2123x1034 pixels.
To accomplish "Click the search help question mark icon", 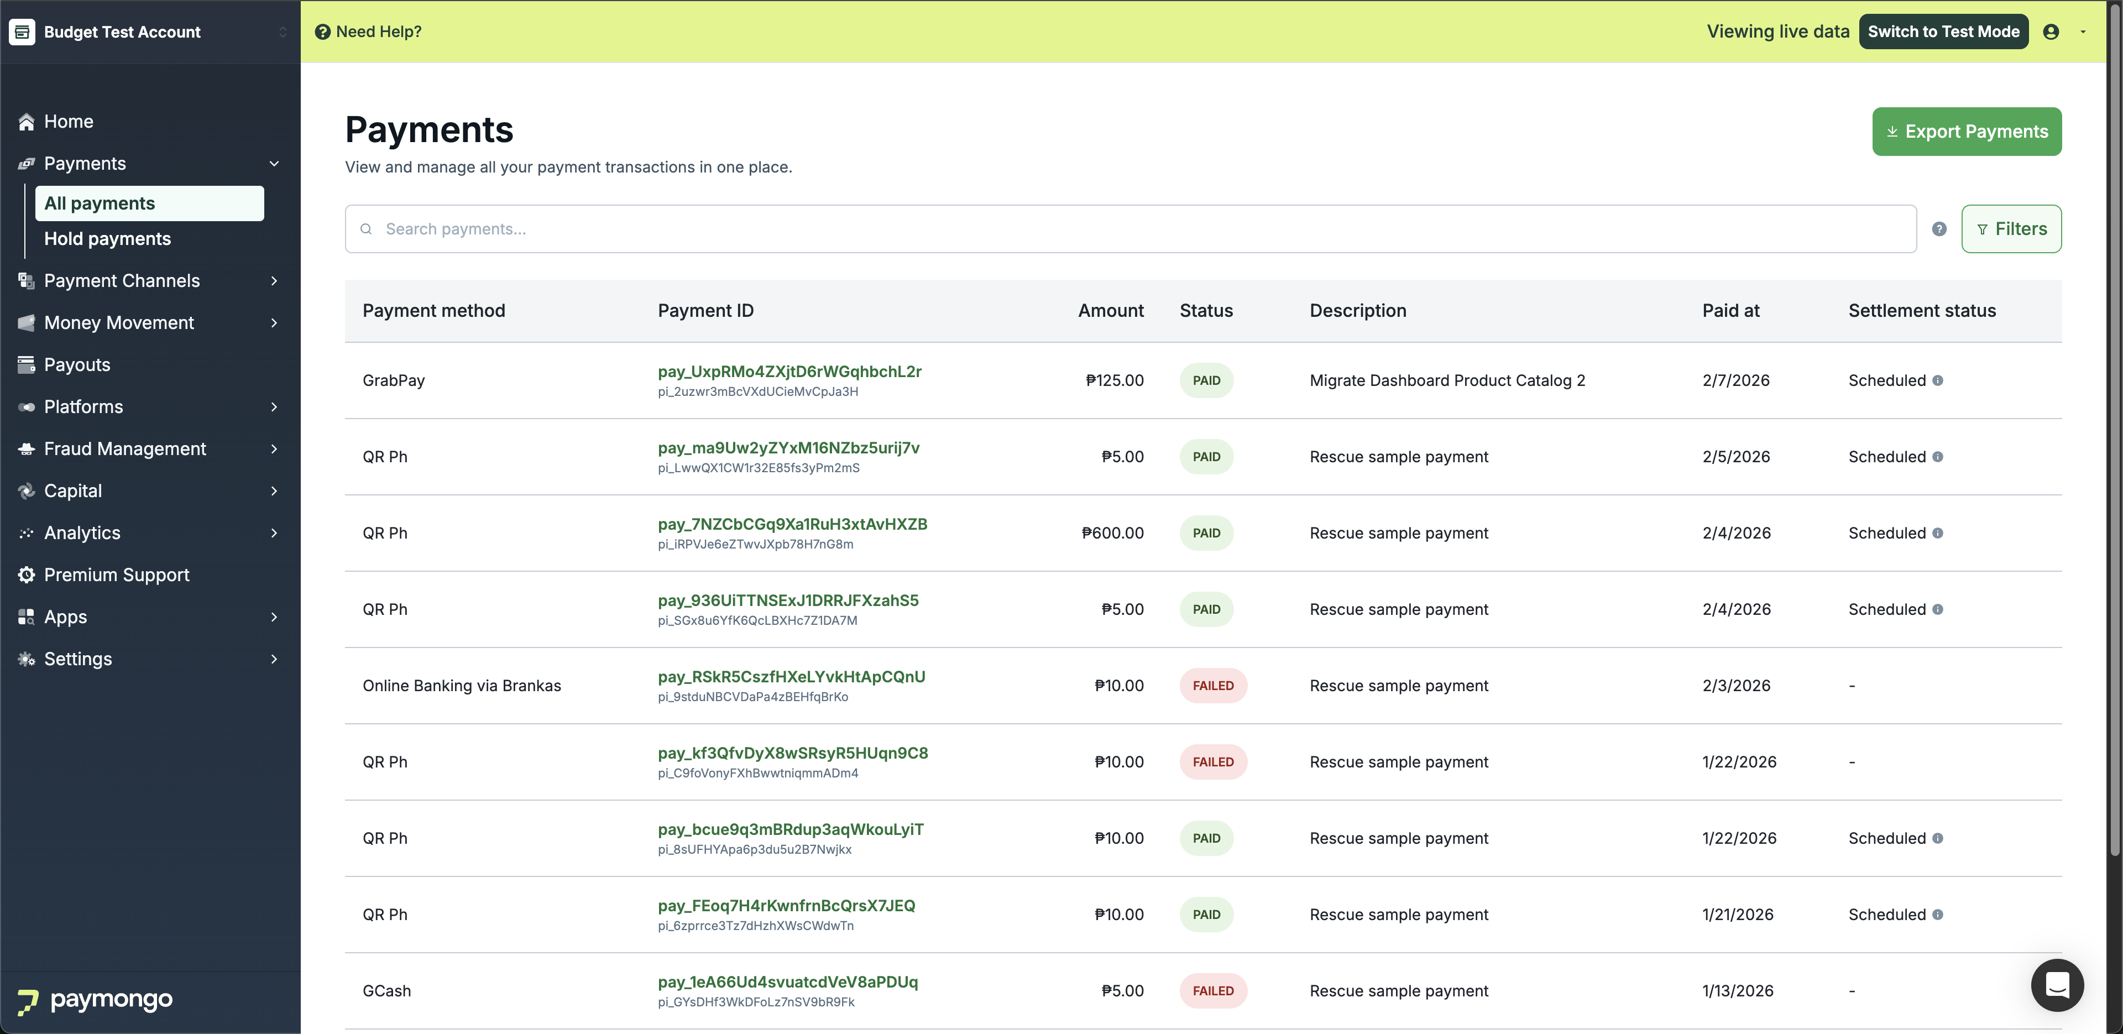I will [x=1938, y=229].
